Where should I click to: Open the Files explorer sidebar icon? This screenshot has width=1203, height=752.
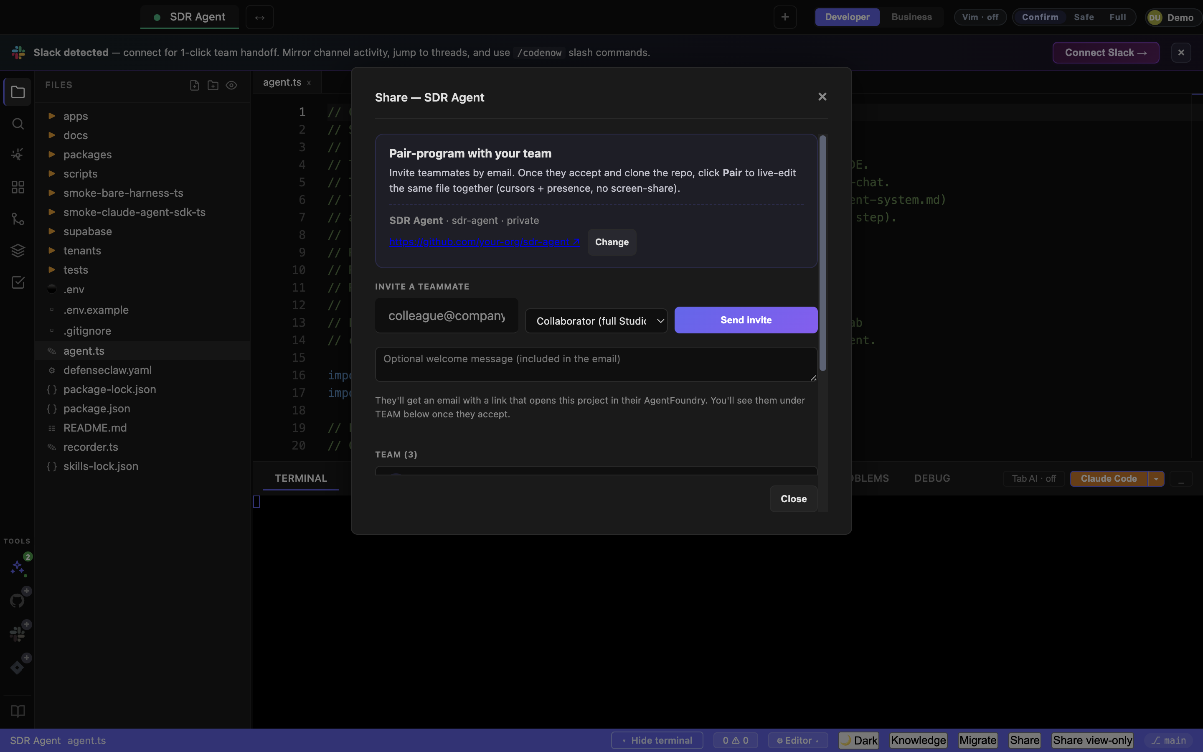click(18, 92)
